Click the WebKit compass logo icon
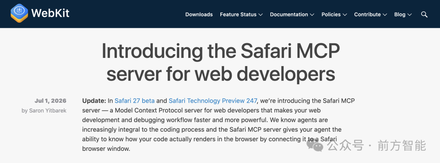Screen dimensions: 440x163 coord(19,13)
